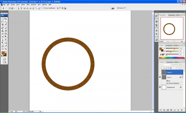Select the Pen tool in toolbox
The image size is (186, 113).
[2, 40]
